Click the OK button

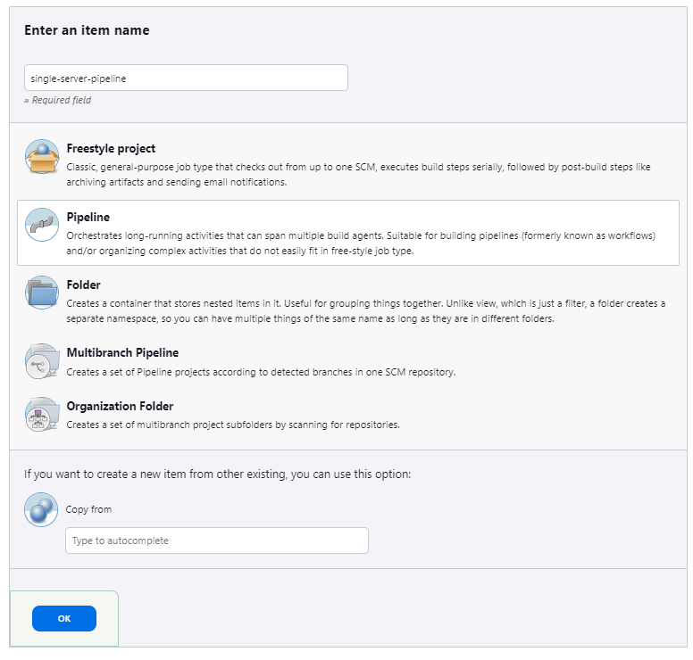pos(64,618)
